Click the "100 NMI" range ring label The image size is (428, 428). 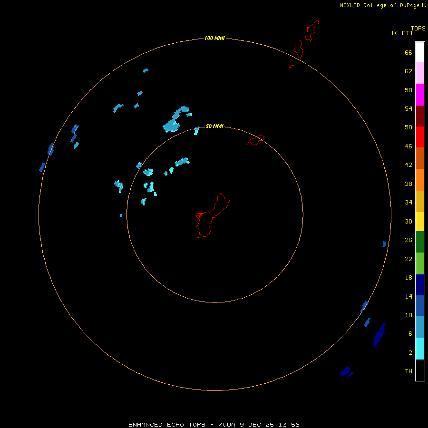(214, 38)
